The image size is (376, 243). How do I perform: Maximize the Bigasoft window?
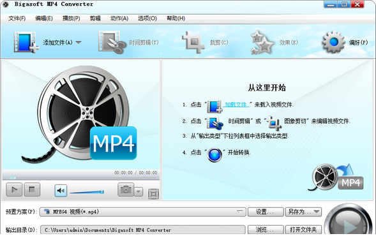(x=344, y=4)
